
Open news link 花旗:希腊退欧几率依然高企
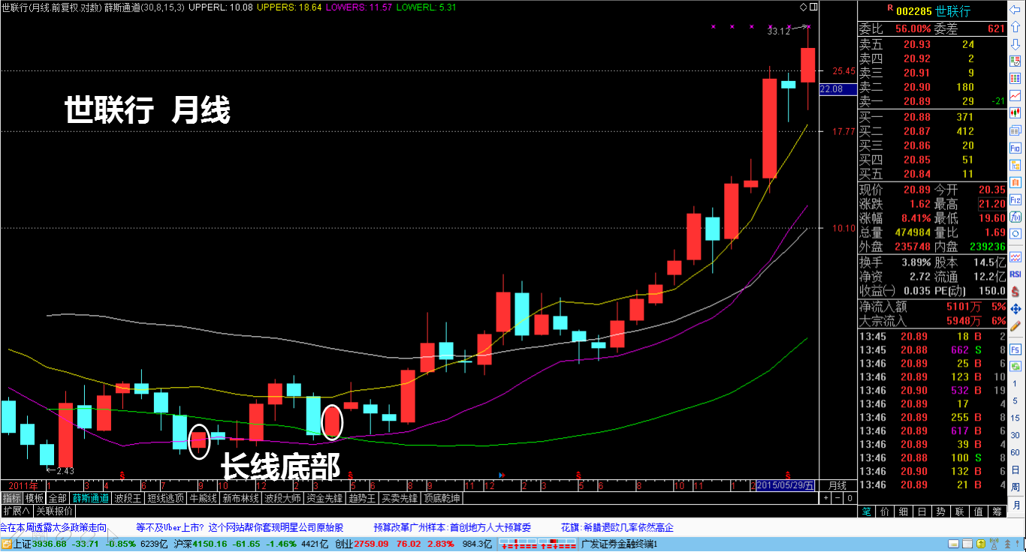(617, 528)
